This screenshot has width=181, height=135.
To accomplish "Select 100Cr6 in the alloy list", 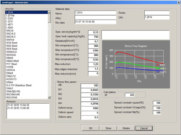I will coord(10,31).
